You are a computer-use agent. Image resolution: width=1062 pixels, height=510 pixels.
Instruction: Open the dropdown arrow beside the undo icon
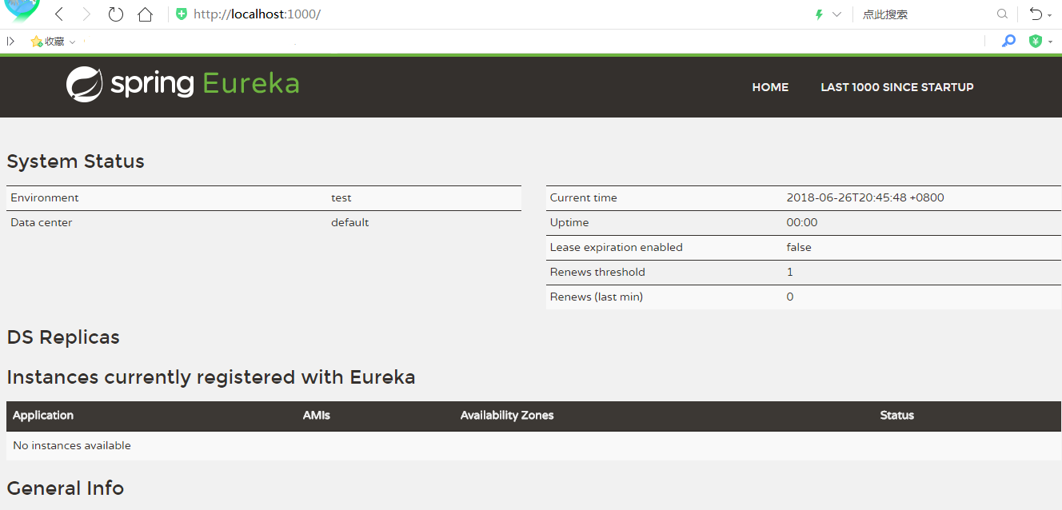click(1050, 16)
